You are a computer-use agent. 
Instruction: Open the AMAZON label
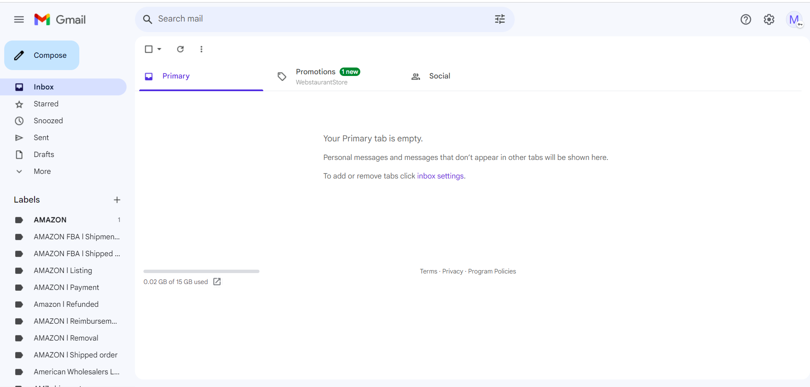pos(63,220)
